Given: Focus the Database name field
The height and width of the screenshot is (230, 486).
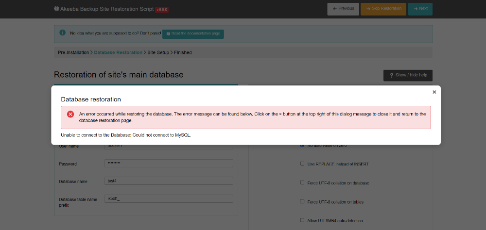Looking at the screenshot, I should (x=169, y=181).
